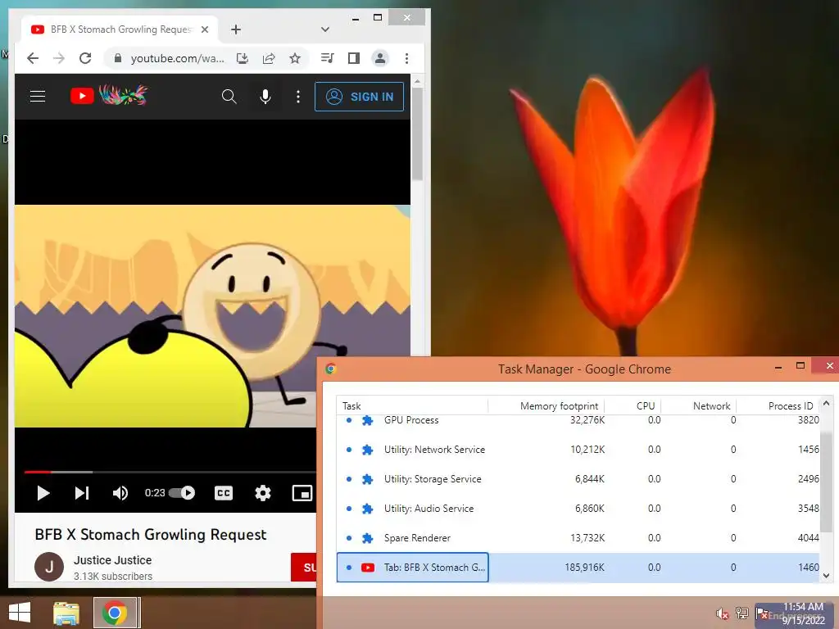Screen dimensions: 839x629
Task: Reload the YouTube page
Action: click(85, 58)
